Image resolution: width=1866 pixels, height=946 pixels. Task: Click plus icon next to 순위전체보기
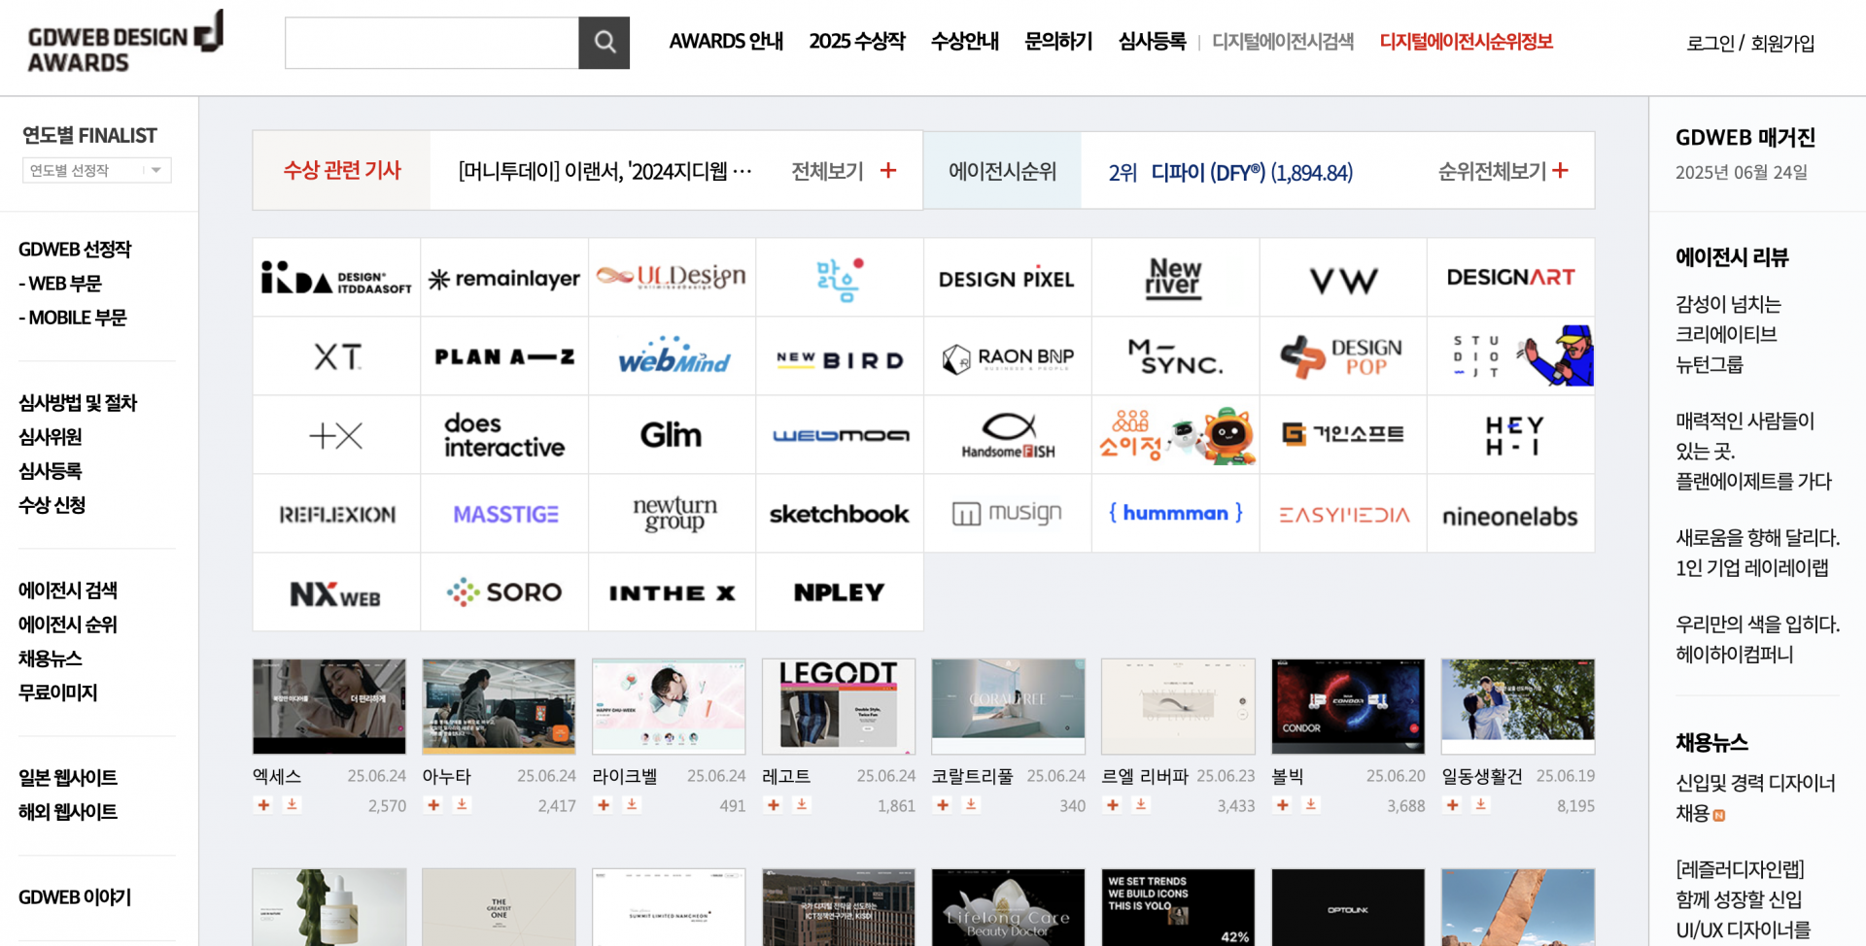pyautogui.click(x=1561, y=171)
